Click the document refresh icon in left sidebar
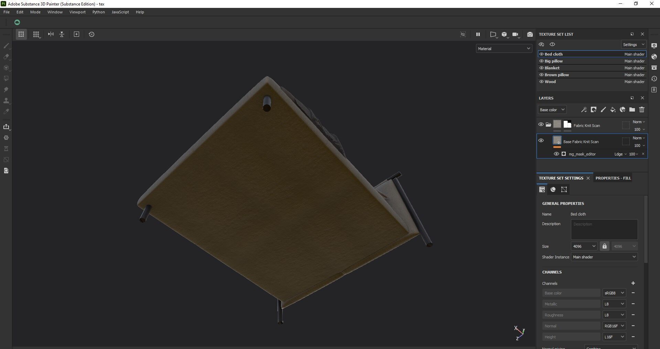This screenshot has height=349, width=660. click(x=6, y=171)
